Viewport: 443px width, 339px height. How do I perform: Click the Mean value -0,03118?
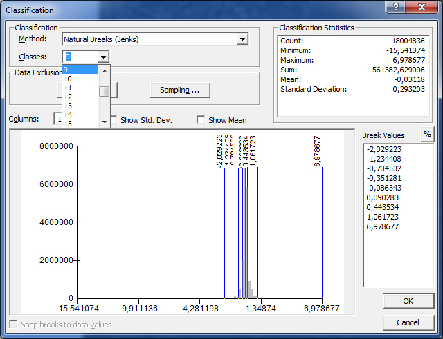(410, 79)
